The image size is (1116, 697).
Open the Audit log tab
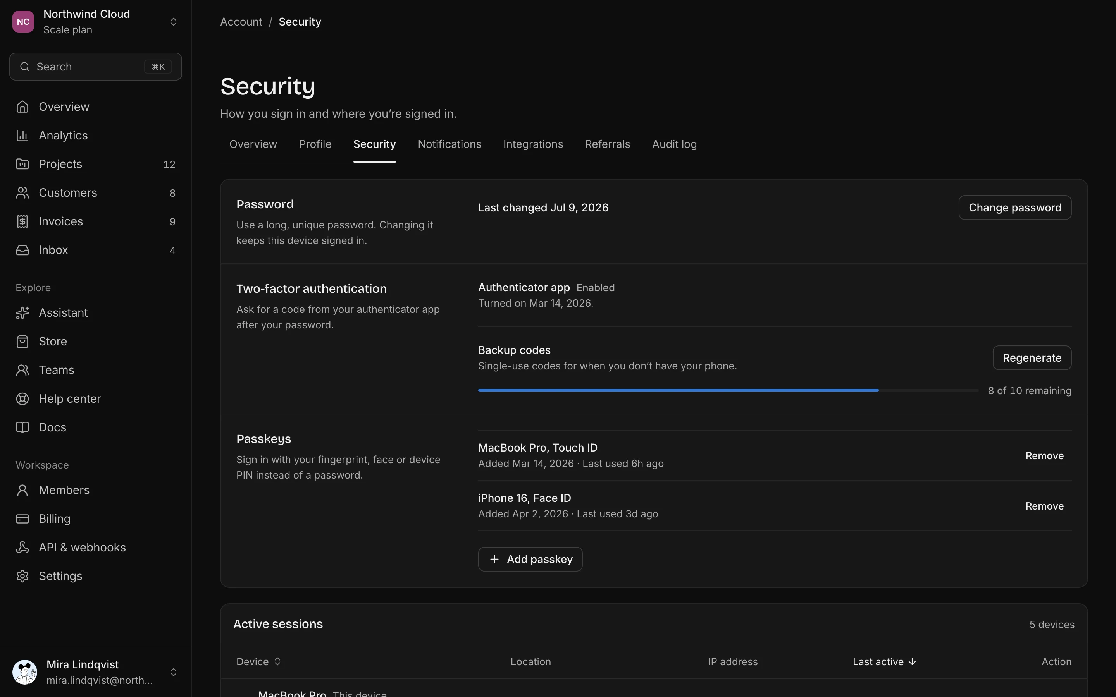pos(674,144)
